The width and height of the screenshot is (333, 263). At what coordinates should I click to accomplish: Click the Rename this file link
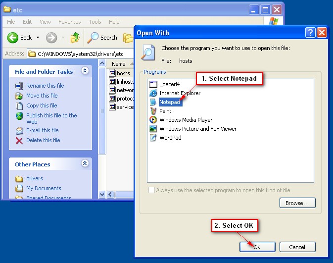(x=45, y=86)
